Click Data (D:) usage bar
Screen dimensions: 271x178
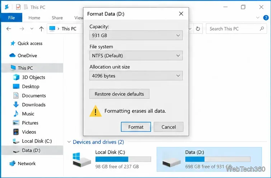(218, 159)
